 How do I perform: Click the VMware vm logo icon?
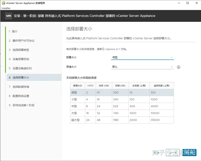8,16
